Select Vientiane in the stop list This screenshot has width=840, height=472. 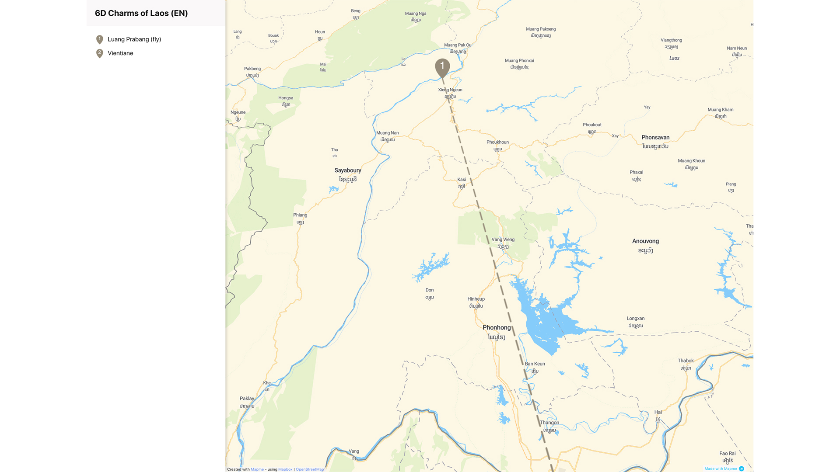pos(120,53)
